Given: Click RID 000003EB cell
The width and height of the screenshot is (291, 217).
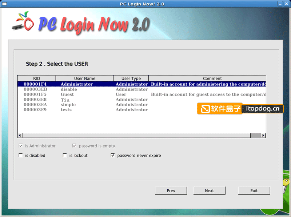Looking at the screenshot, I should point(35,89).
